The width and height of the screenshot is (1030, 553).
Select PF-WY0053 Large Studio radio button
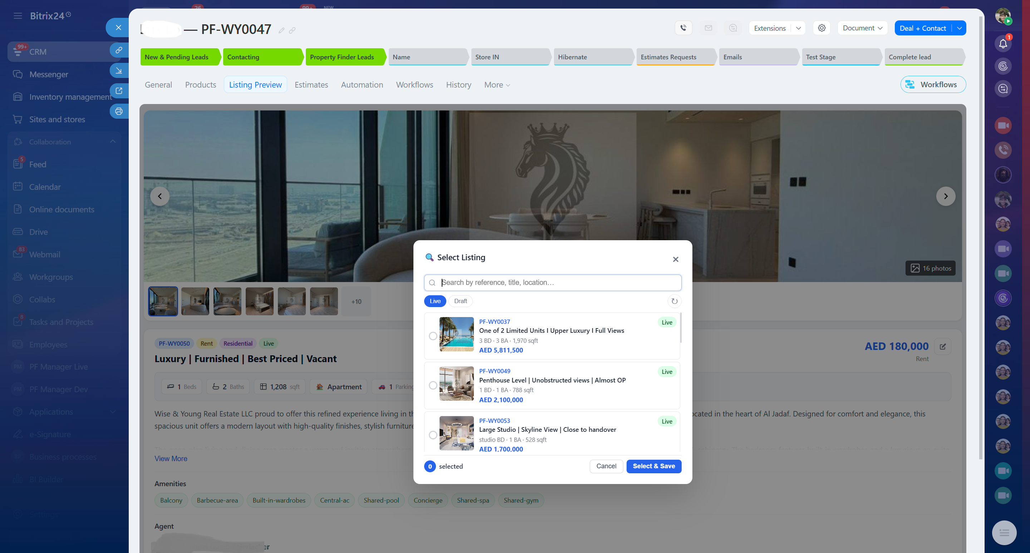click(x=433, y=435)
